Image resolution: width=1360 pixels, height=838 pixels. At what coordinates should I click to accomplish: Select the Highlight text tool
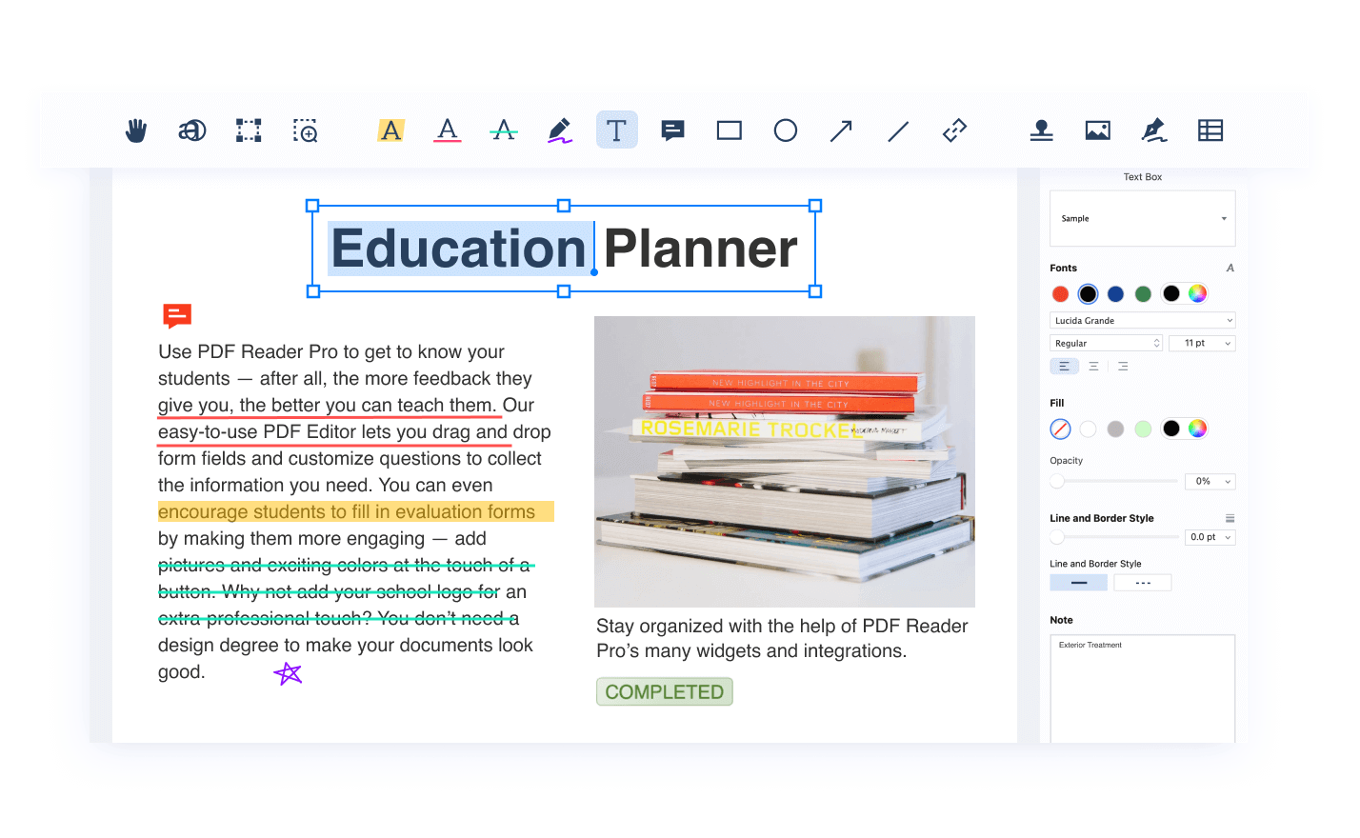tap(390, 130)
